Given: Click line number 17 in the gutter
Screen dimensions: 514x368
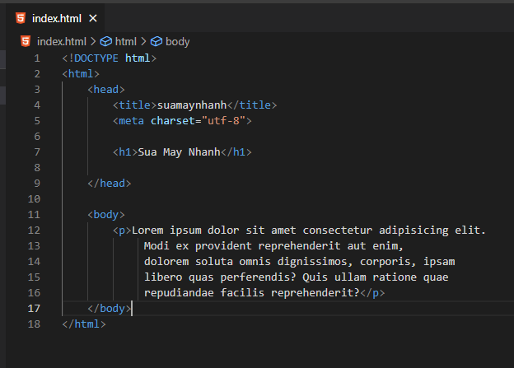Looking at the screenshot, I should (x=34, y=309).
